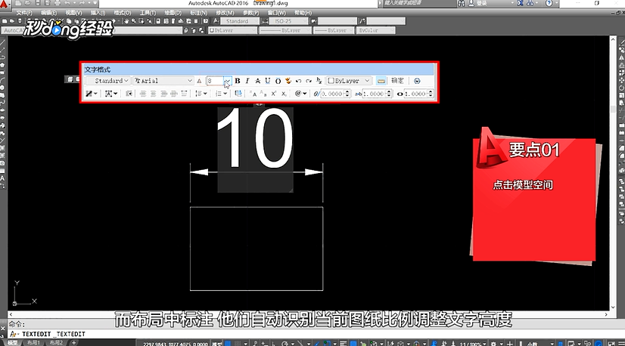
Task: Toggle Strikethrough text formatting
Action: (x=257, y=81)
